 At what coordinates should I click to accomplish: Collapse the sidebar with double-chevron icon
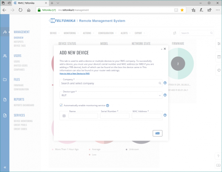(5, 167)
